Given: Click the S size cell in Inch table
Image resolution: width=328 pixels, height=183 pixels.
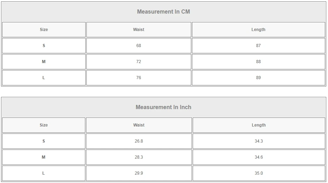Looking at the screenshot, I should [44, 141].
